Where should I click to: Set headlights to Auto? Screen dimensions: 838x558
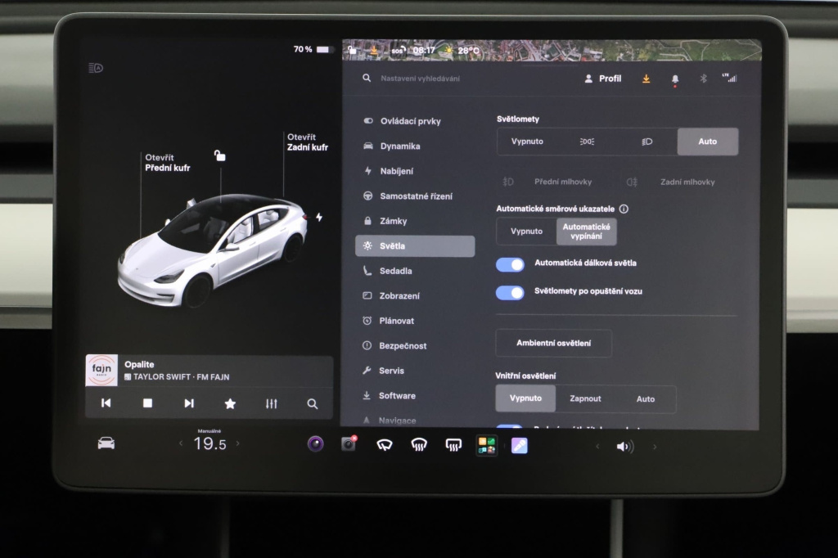(708, 142)
